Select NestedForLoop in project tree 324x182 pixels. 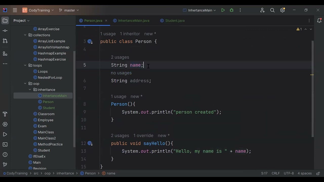50,78
